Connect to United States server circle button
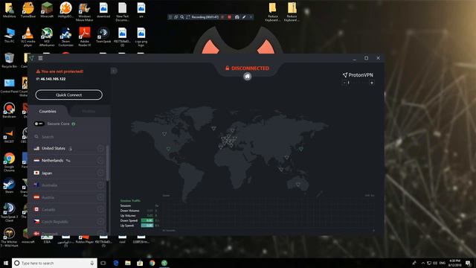Image resolution: width=476 pixels, height=268 pixels. coord(100,148)
